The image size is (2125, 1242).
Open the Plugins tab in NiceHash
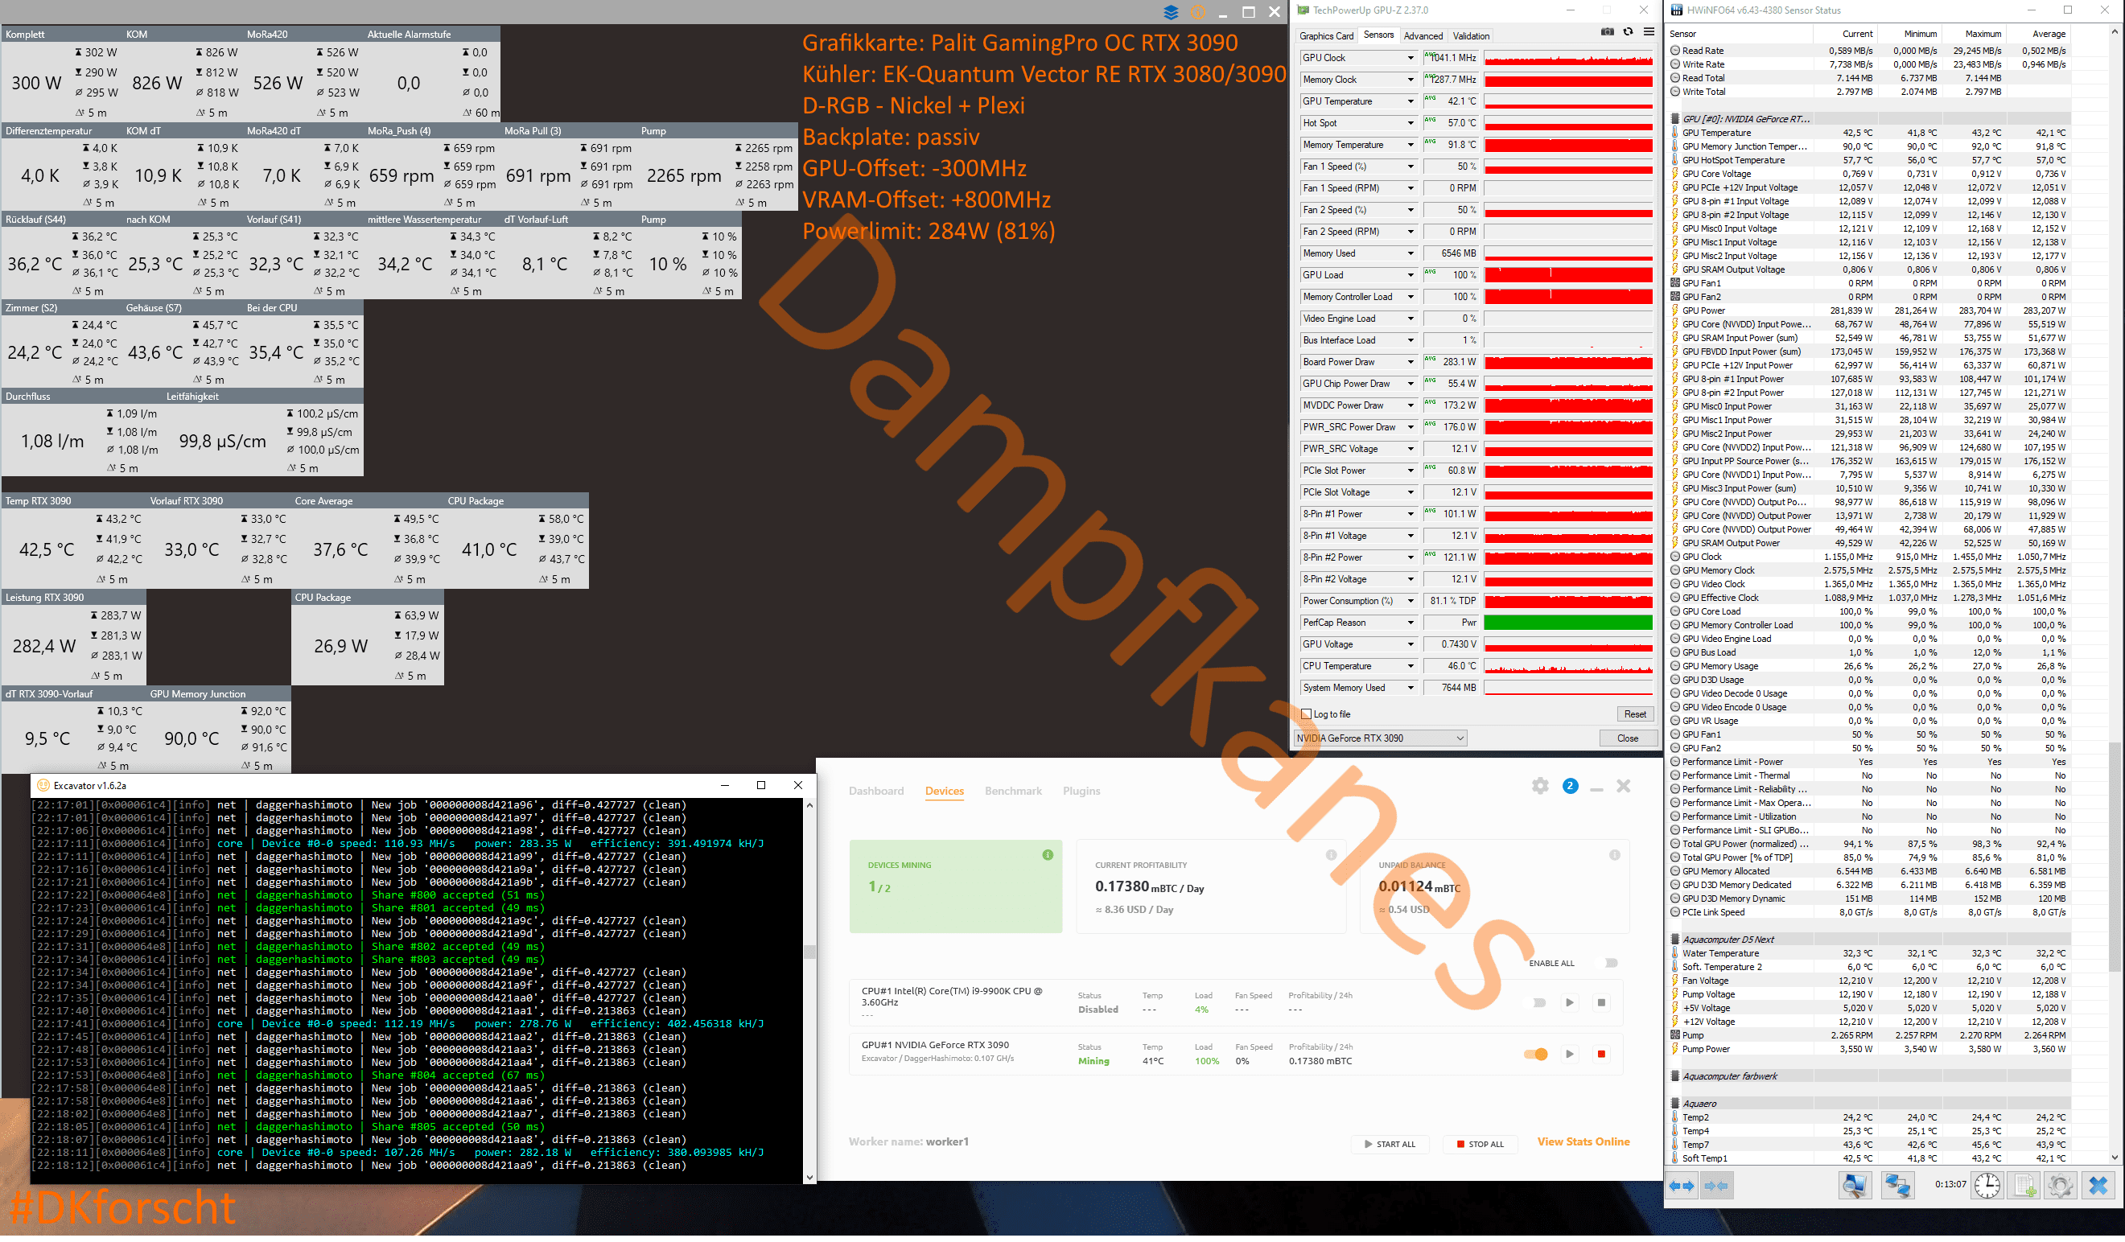tap(1081, 791)
